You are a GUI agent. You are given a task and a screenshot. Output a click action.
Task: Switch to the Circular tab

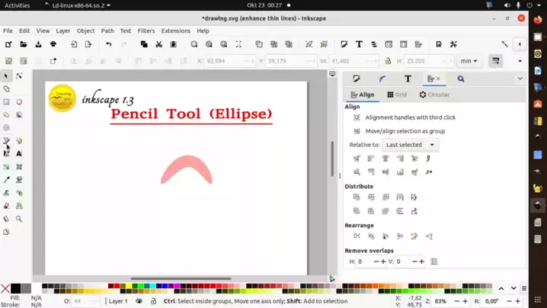(x=434, y=95)
